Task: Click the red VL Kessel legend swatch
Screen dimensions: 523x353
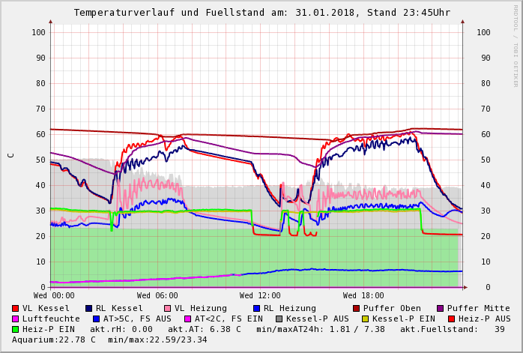Action: [x=16, y=308]
